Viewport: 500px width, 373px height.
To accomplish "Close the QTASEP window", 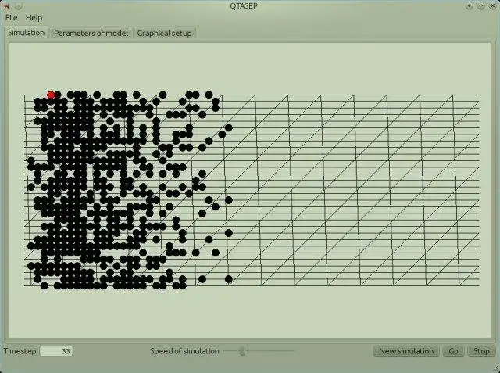I will (x=493, y=5).
